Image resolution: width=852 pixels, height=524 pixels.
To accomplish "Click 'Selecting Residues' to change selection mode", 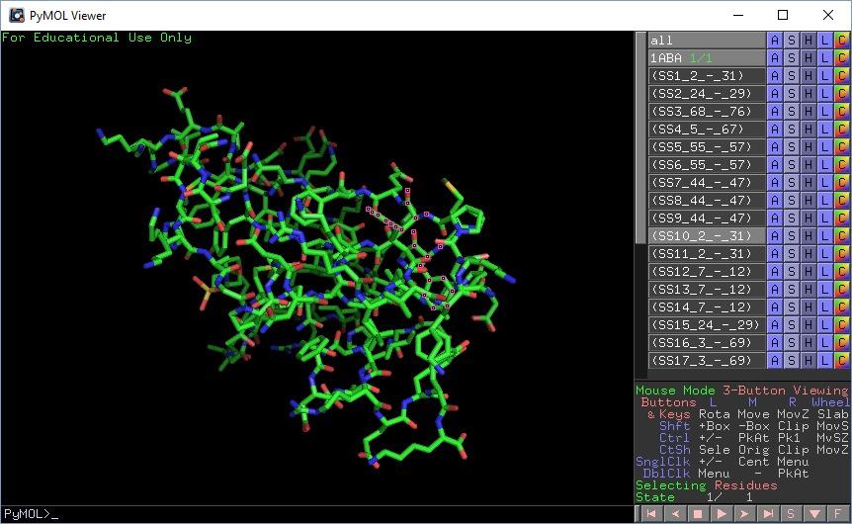I will pyautogui.click(x=707, y=485).
